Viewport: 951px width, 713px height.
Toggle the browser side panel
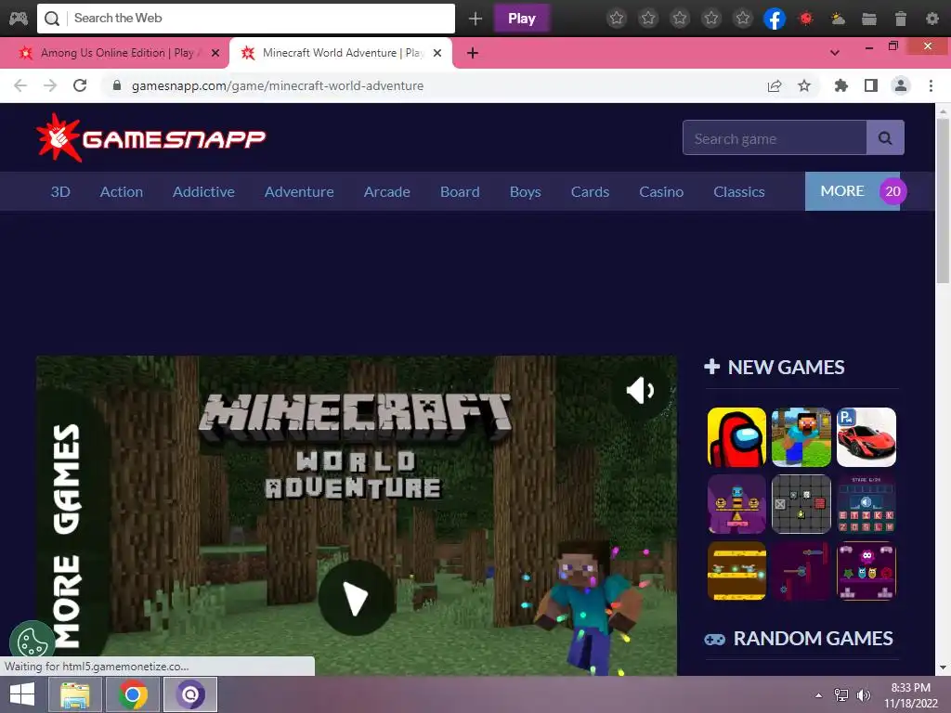pos(871,85)
